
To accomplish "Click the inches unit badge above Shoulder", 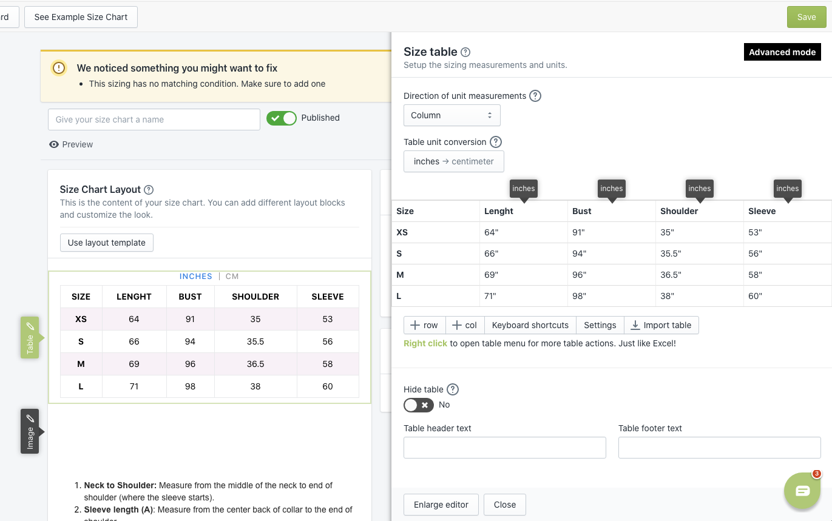I will tap(700, 189).
